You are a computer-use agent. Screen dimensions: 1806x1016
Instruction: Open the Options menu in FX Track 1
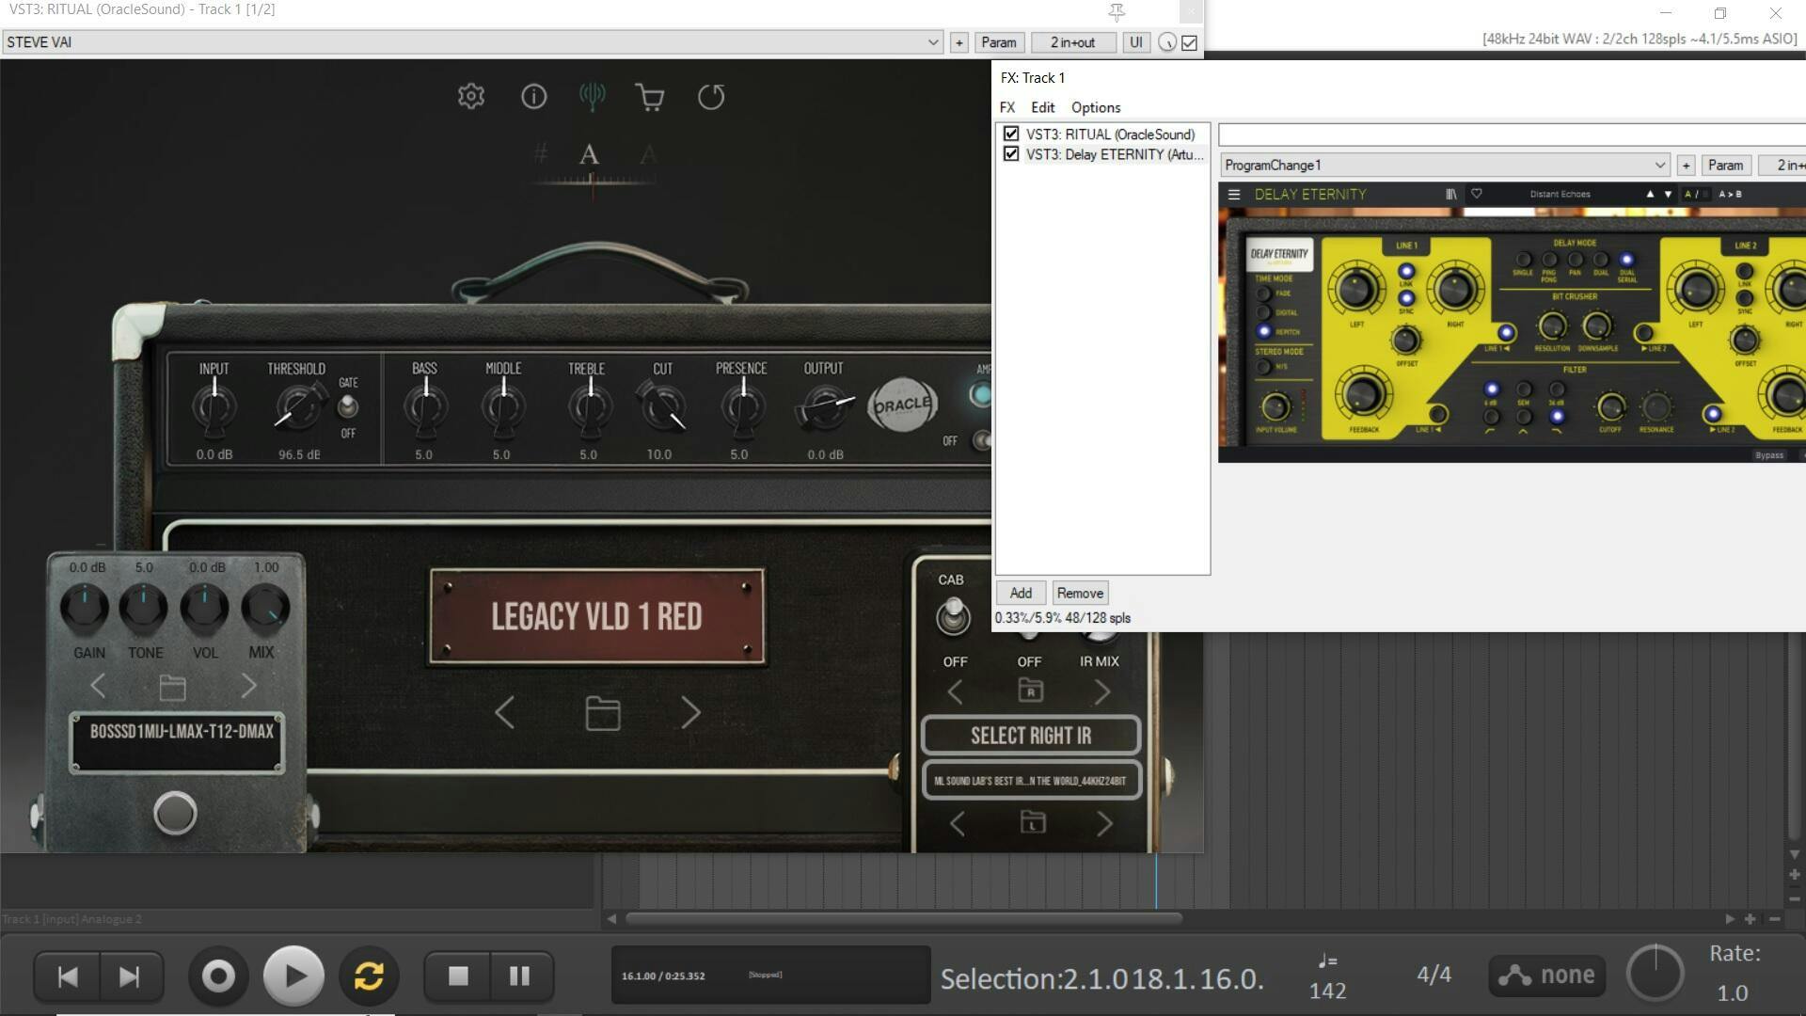(x=1096, y=107)
